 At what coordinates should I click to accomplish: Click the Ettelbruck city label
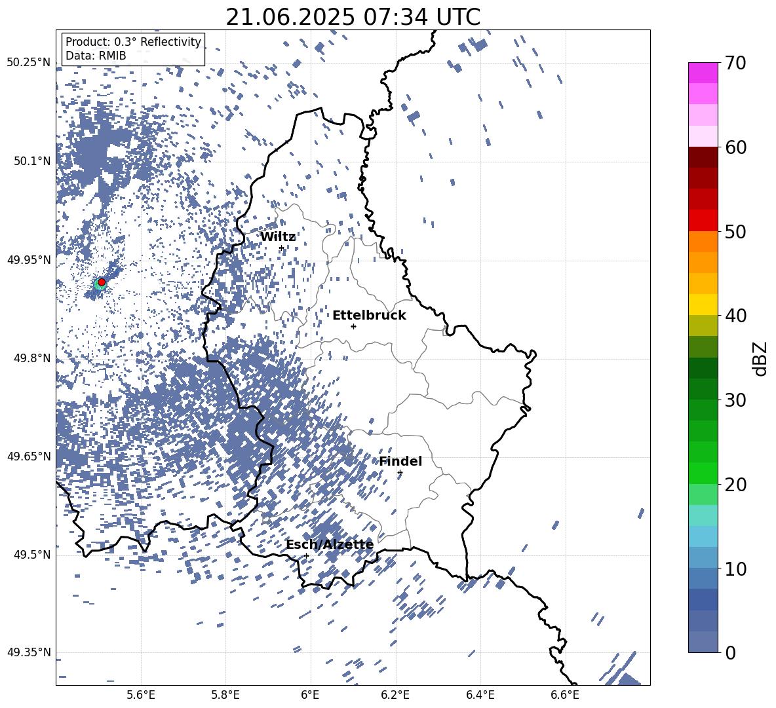(369, 316)
